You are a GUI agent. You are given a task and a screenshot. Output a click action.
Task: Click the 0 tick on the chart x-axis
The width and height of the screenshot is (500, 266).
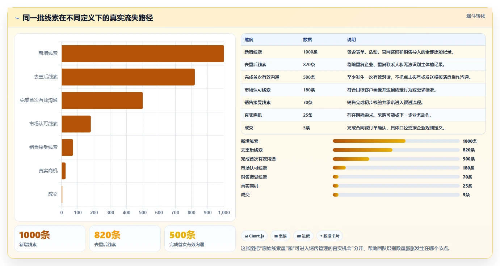pyautogui.click(x=62, y=213)
